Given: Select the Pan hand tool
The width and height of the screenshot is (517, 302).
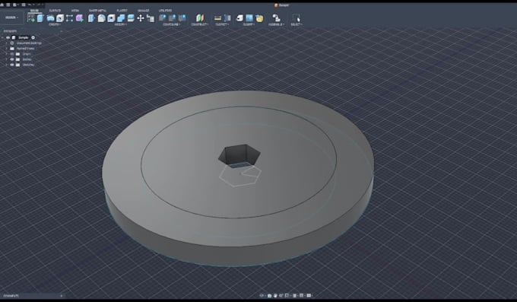Looking at the screenshot, I should click(x=275, y=296).
